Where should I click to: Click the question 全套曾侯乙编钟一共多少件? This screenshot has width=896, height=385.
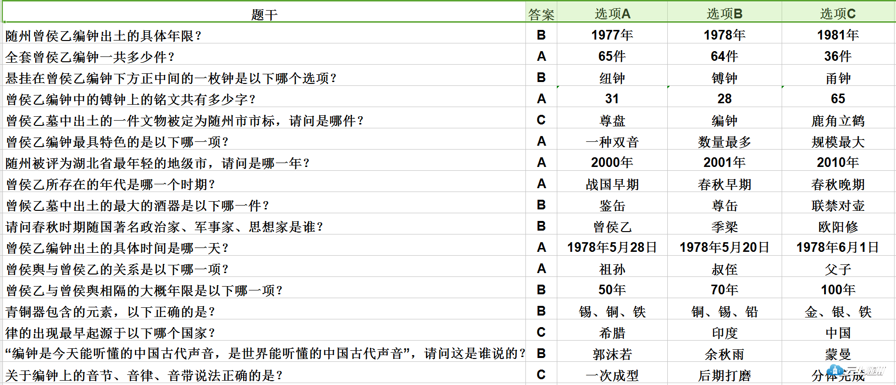point(90,57)
